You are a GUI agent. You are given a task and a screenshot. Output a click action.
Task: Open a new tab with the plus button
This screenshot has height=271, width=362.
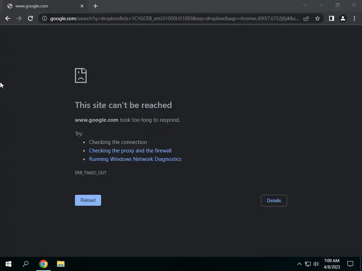(x=95, y=6)
